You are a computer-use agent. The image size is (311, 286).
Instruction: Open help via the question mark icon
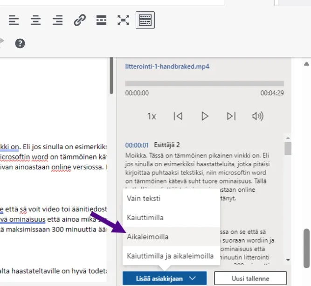(20, 43)
